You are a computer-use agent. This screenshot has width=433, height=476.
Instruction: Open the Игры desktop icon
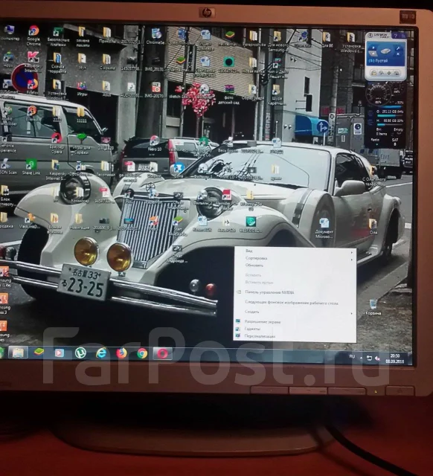point(82,89)
